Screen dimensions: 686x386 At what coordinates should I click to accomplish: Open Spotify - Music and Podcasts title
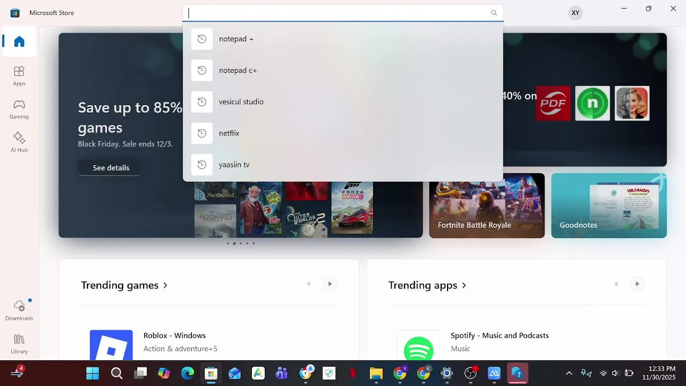[499, 335]
